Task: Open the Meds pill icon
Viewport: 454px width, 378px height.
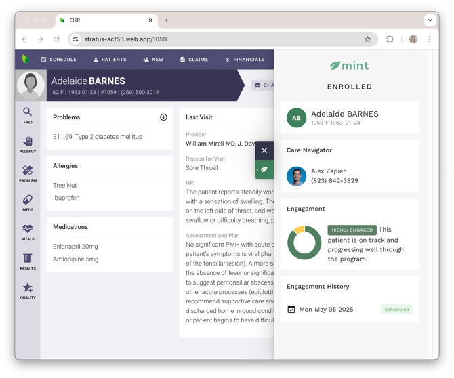Action: click(x=28, y=203)
